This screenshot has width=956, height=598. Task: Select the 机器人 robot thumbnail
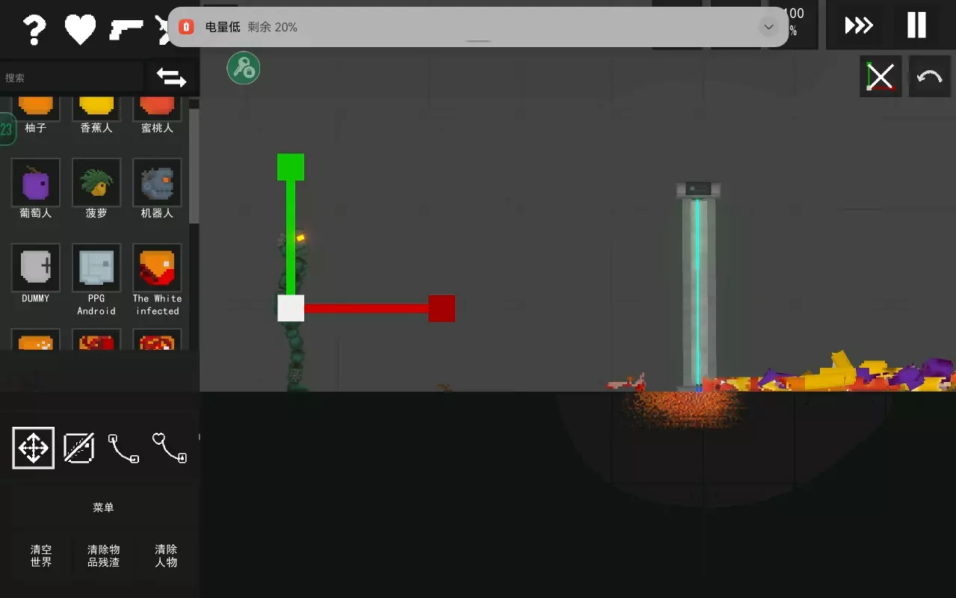(x=157, y=188)
